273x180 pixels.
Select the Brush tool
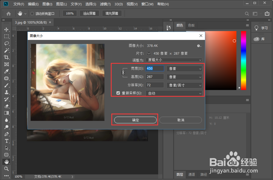pos(7,85)
